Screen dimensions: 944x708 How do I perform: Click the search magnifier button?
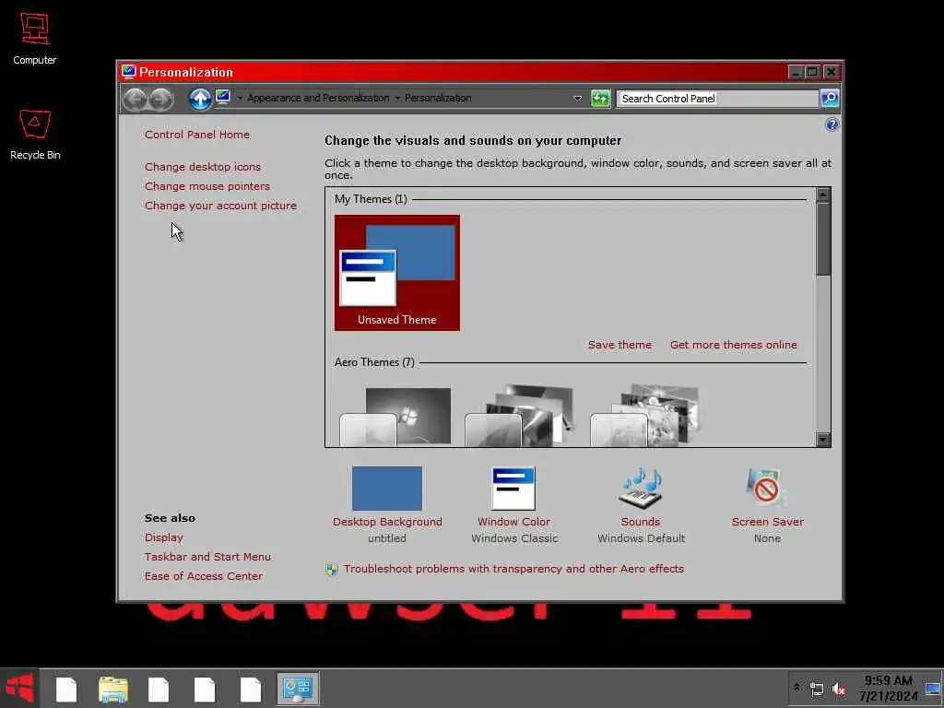830,98
